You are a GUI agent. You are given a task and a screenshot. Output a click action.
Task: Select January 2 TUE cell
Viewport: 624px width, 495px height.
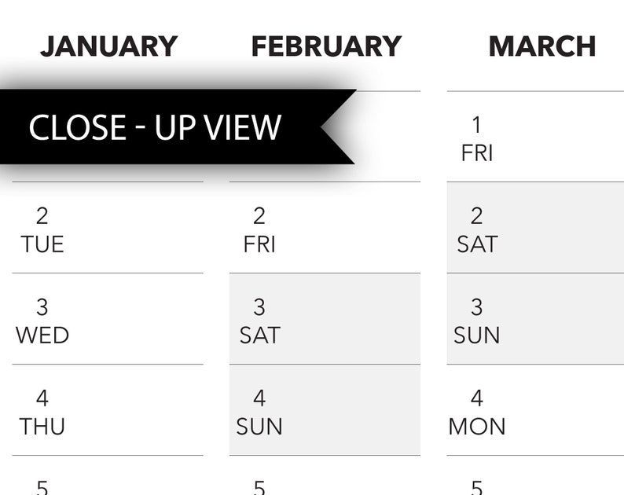[108, 228]
